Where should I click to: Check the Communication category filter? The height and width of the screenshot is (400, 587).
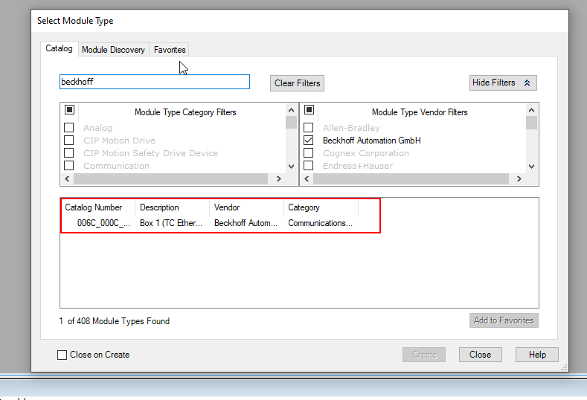coord(69,165)
